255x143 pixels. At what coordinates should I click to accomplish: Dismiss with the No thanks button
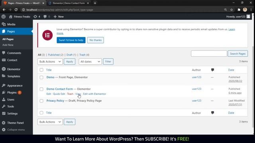(x=96, y=40)
